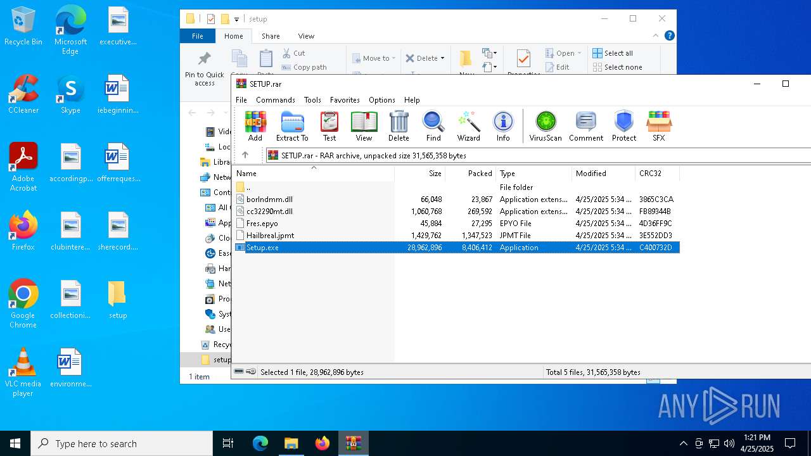Click the Windows Start button
Viewport: 811px width, 456px height.
[x=15, y=443]
